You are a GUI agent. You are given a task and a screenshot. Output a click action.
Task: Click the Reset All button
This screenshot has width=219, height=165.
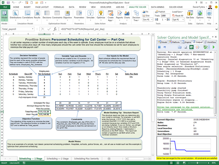[178, 15]
